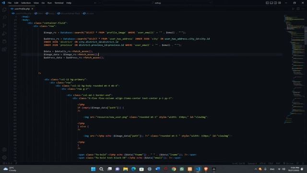Click the cursor line and column status entry
This screenshot has height=173, width=307.
pyautogui.click(x=238, y=163)
